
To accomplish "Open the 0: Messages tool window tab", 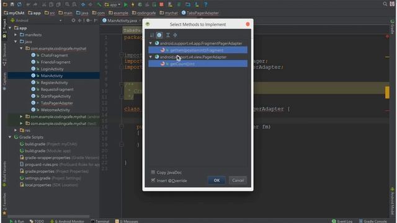I will [127, 221].
